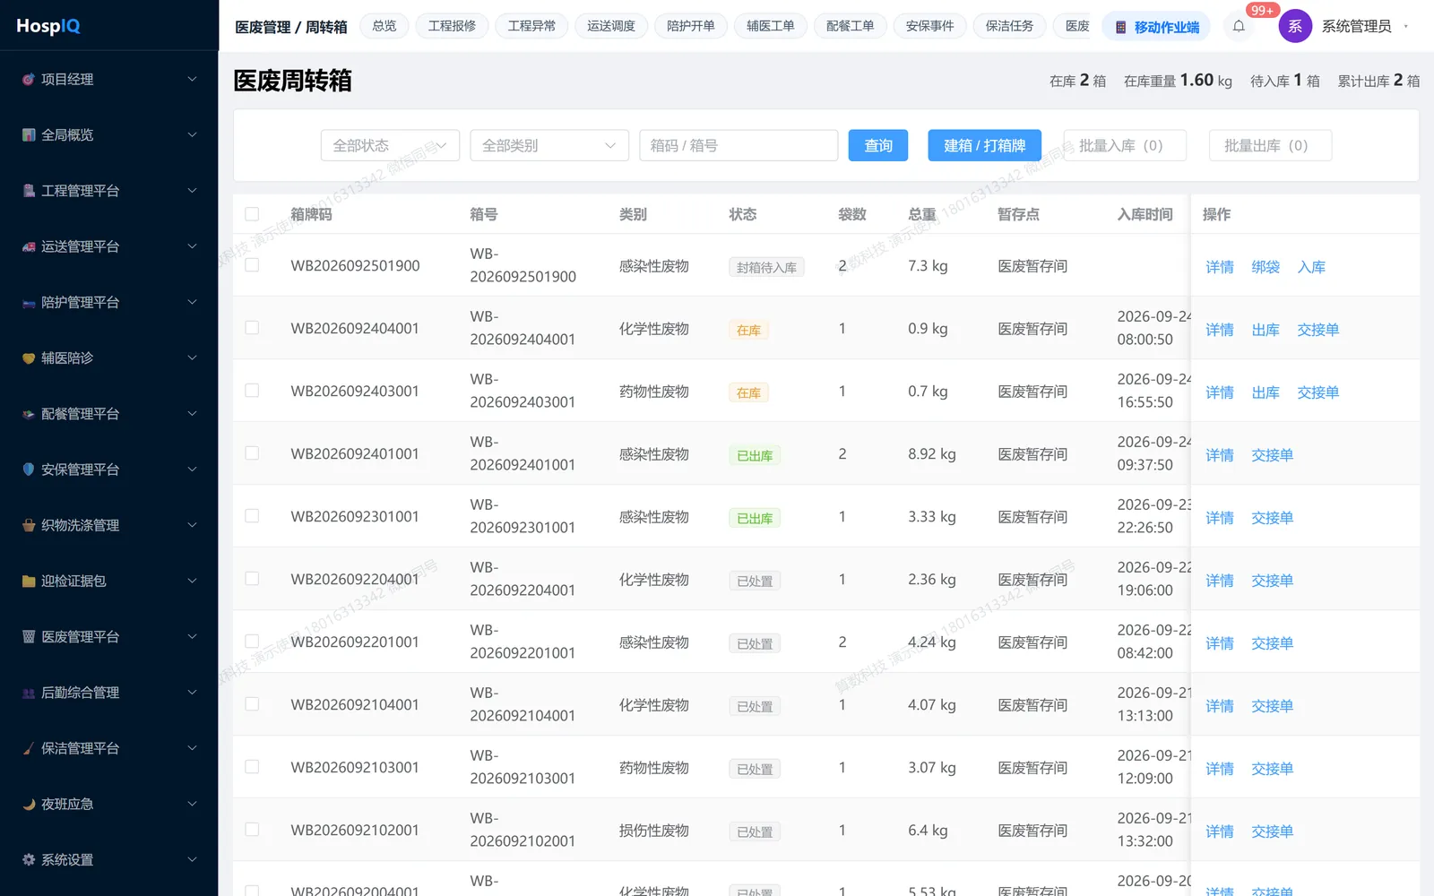Click 交接单 link for WB2026092403001
Screen dimensions: 1434x896
[1318, 392]
